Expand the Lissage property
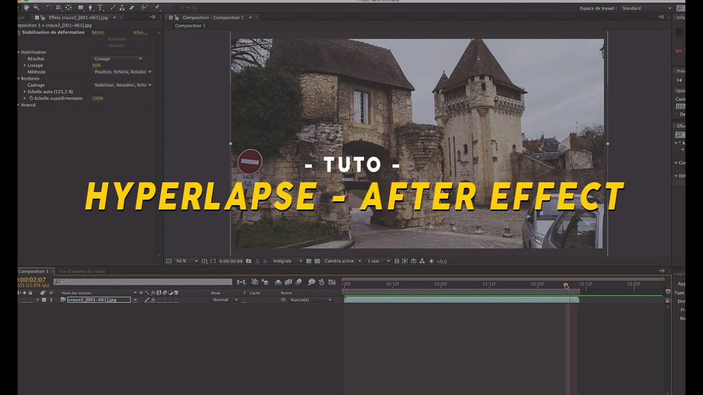The height and width of the screenshot is (395, 703). pos(25,65)
